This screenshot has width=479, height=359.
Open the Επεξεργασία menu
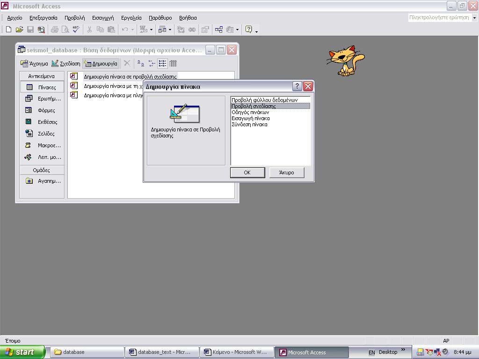click(44, 18)
